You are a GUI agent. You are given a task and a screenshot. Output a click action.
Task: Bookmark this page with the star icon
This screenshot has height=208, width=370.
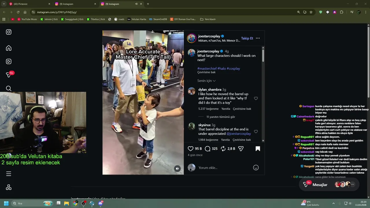click(x=311, y=12)
